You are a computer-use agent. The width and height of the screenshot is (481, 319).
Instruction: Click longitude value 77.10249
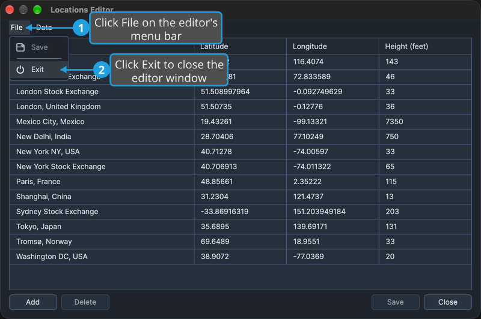[308, 137]
